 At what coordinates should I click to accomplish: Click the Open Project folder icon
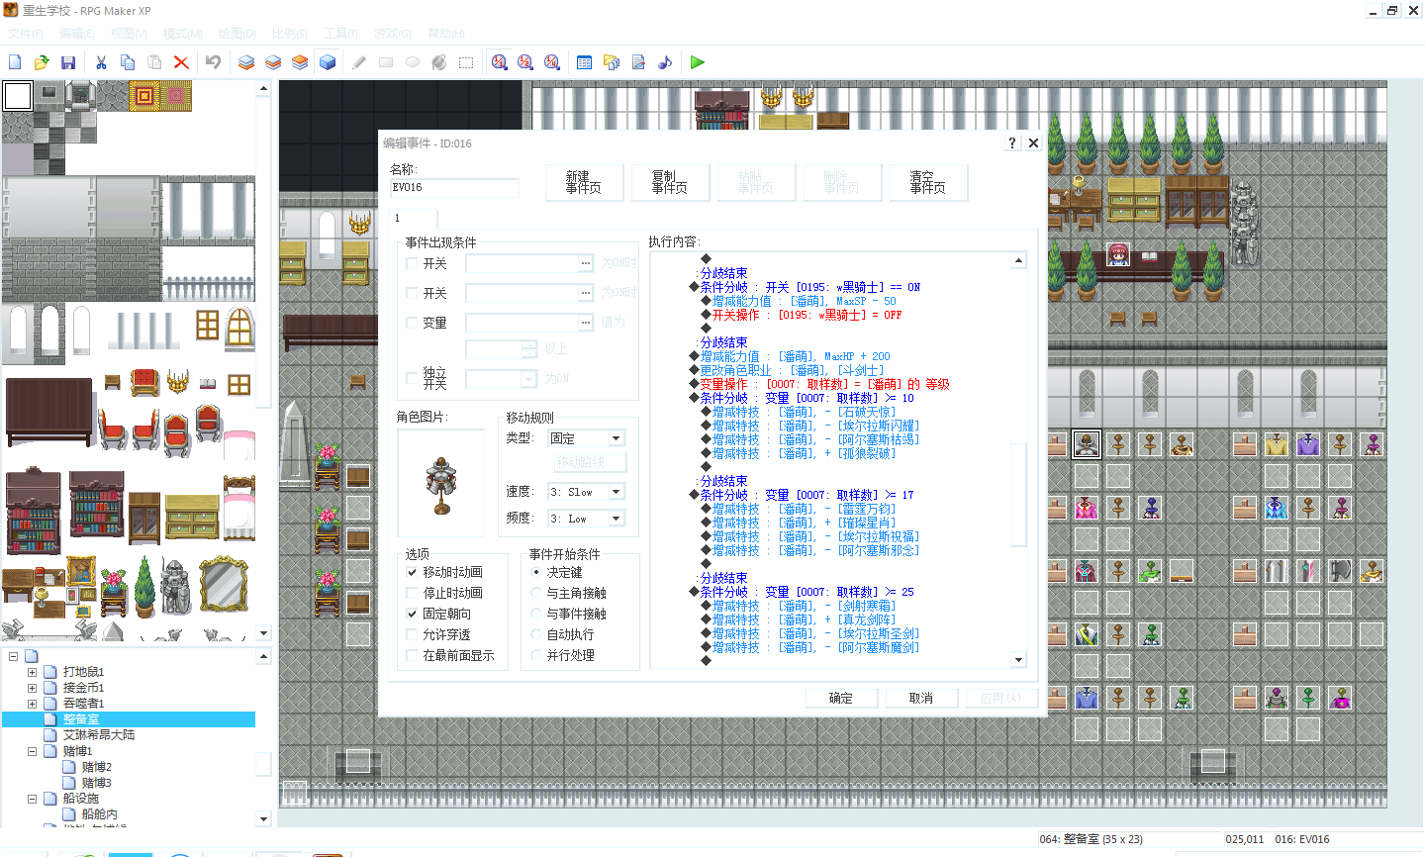[42, 62]
